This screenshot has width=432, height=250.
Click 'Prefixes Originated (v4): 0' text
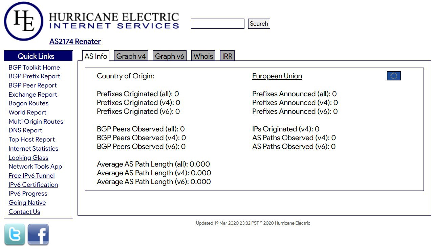coord(138,103)
